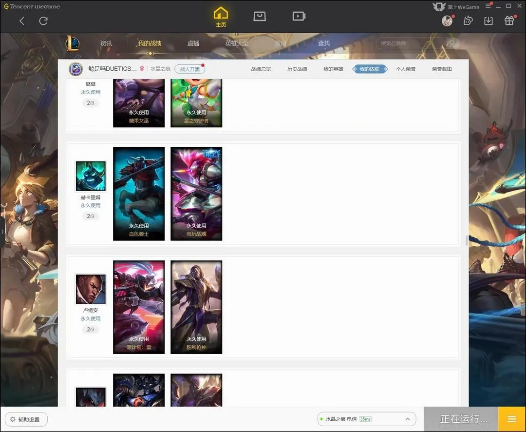This screenshot has width=526, height=432.
Task: Select the 我的战绩 tab
Action: click(150, 43)
